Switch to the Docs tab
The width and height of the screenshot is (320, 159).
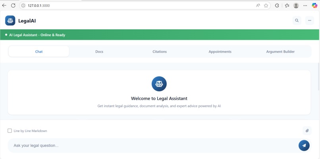tap(99, 51)
